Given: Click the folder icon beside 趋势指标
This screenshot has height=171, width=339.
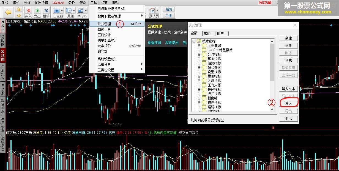Looking at the screenshot, I should [x=204, y=63].
